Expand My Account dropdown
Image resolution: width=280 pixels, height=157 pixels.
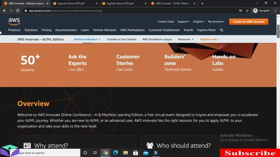(216, 21)
